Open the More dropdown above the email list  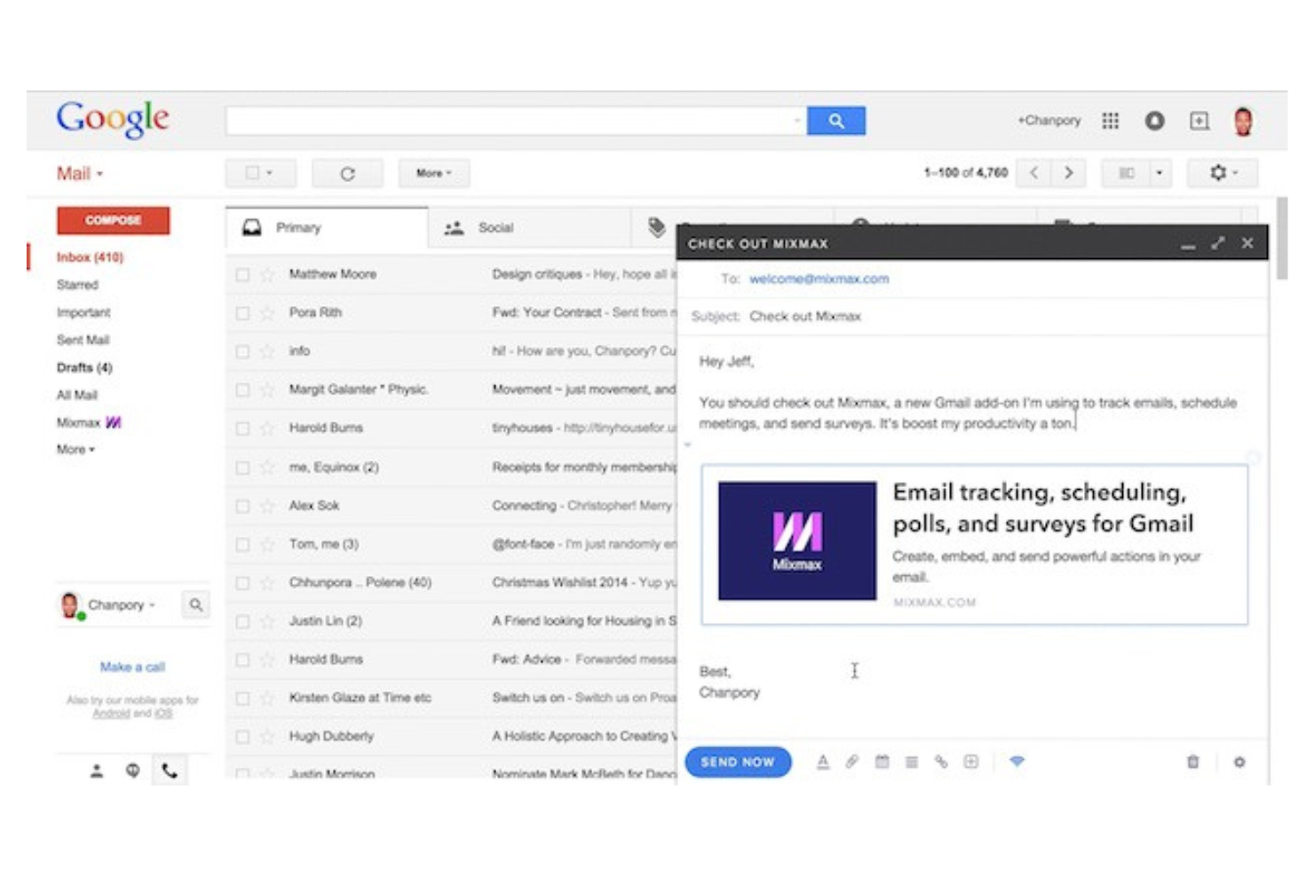434,173
